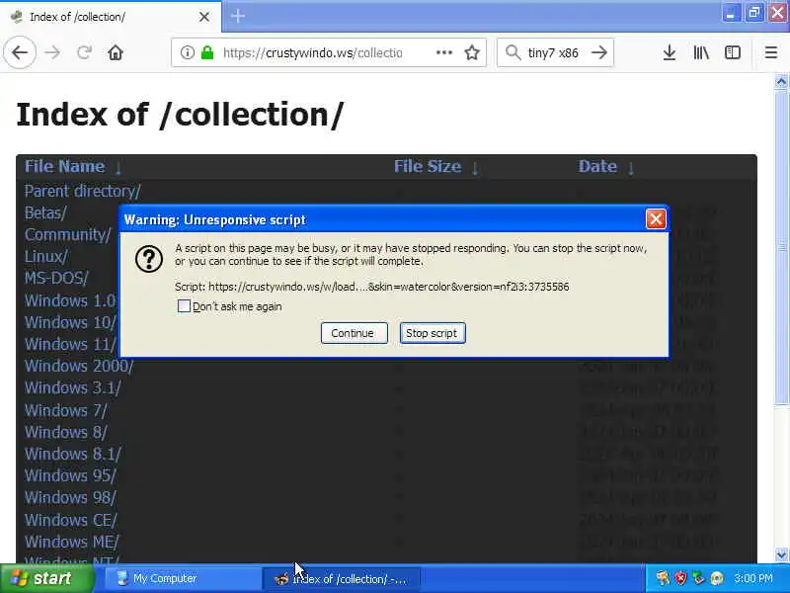Open a new tab with the plus button
790x593 pixels.
coord(238,16)
